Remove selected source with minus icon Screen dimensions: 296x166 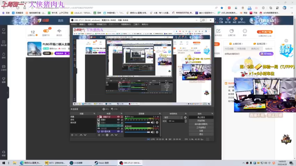point(103,135)
